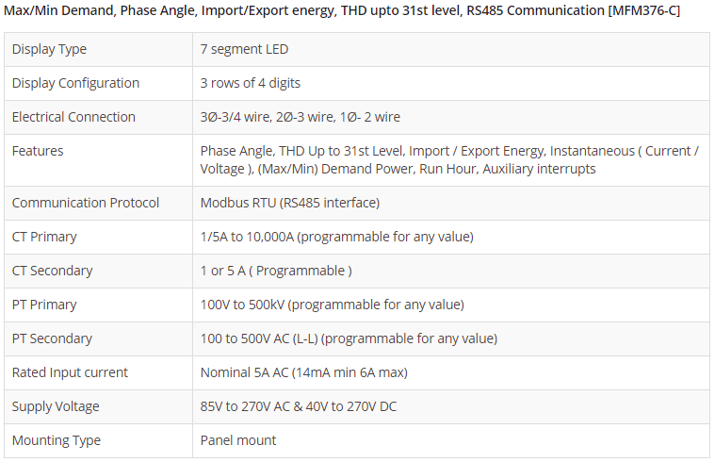Select the Display Configuration row label

[75, 83]
